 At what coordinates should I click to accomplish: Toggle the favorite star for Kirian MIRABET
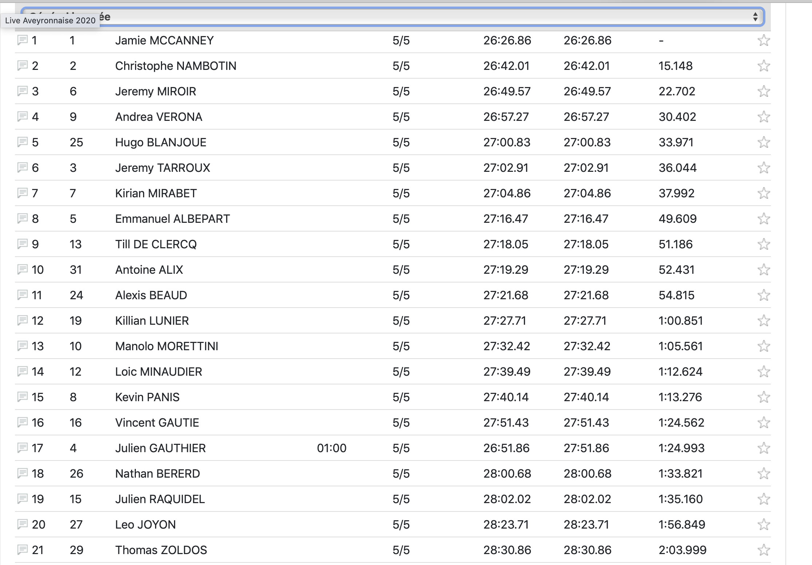764,193
